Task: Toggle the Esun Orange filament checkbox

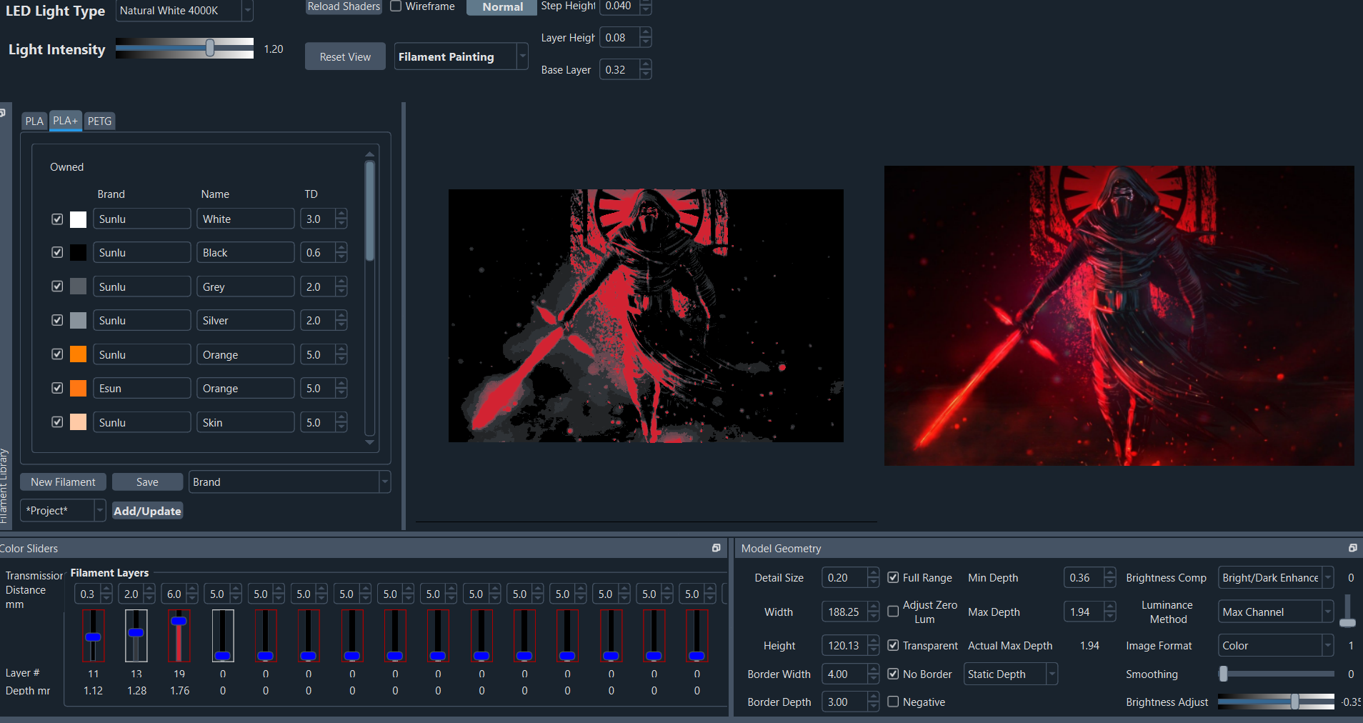Action: coord(57,388)
